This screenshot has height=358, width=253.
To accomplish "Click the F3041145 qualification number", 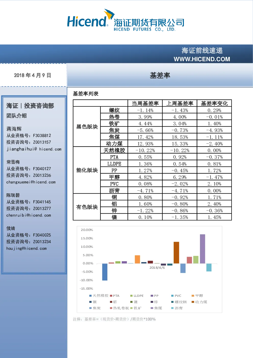I will click(42, 202).
